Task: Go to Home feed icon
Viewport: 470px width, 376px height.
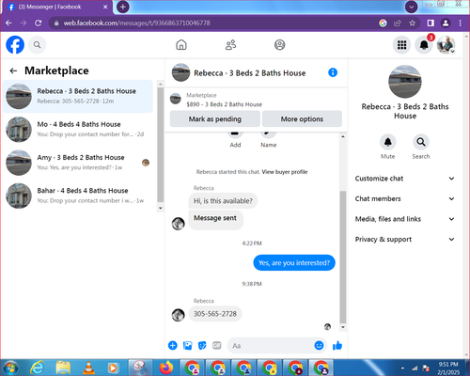Action: tap(181, 45)
